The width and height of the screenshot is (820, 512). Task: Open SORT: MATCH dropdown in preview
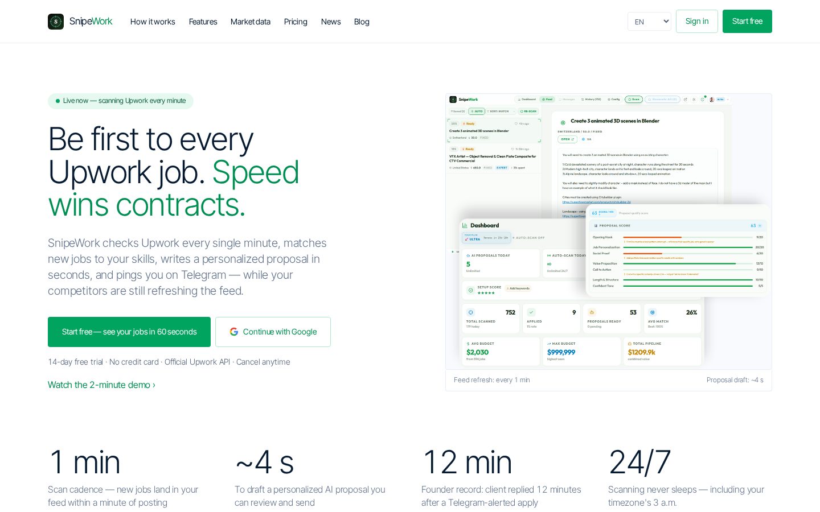tap(501, 111)
